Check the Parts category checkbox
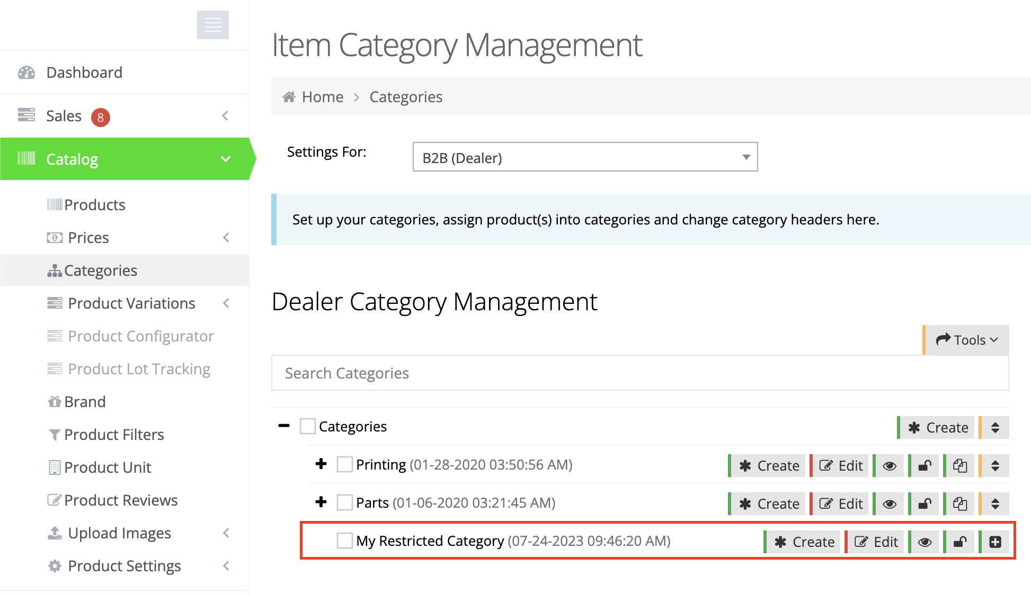The width and height of the screenshot is (1031, 594). coord(345,502)
